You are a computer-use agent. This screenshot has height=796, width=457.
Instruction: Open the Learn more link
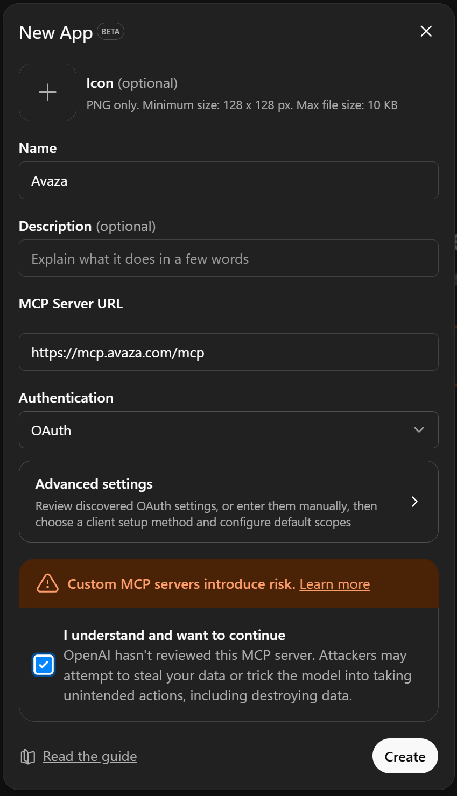tap(334, 584)
